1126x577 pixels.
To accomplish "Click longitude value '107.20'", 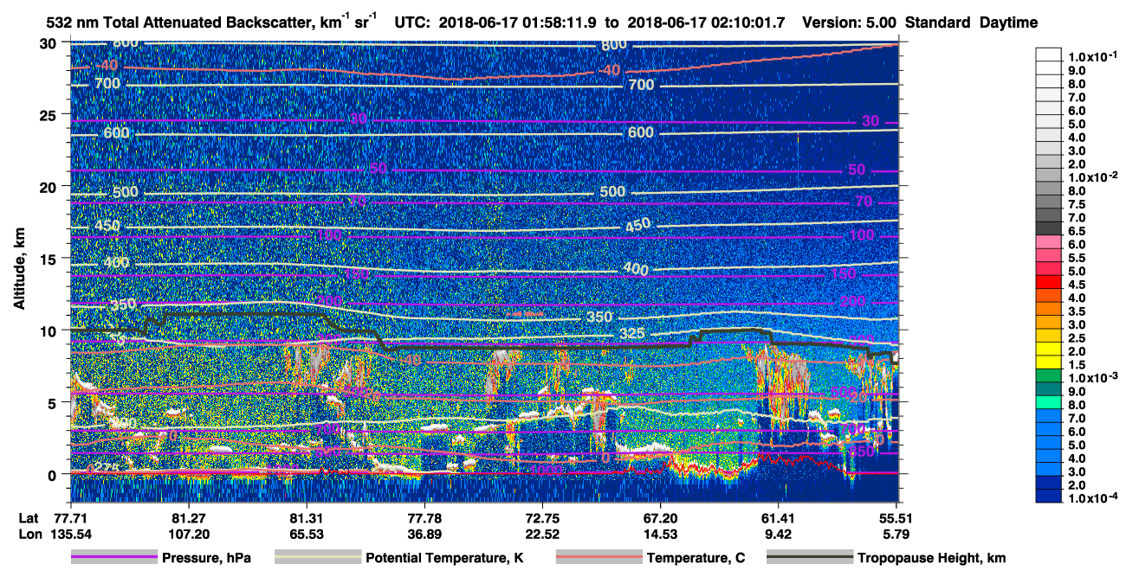I will pyautogui.click(x=187, y=534).
